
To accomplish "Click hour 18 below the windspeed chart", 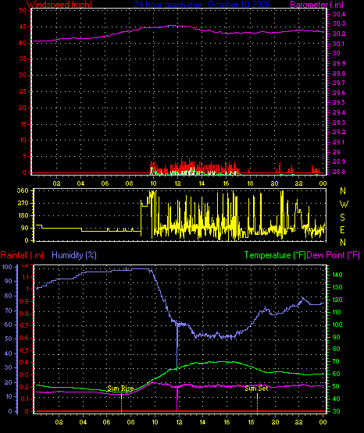I will pos(250,183).
